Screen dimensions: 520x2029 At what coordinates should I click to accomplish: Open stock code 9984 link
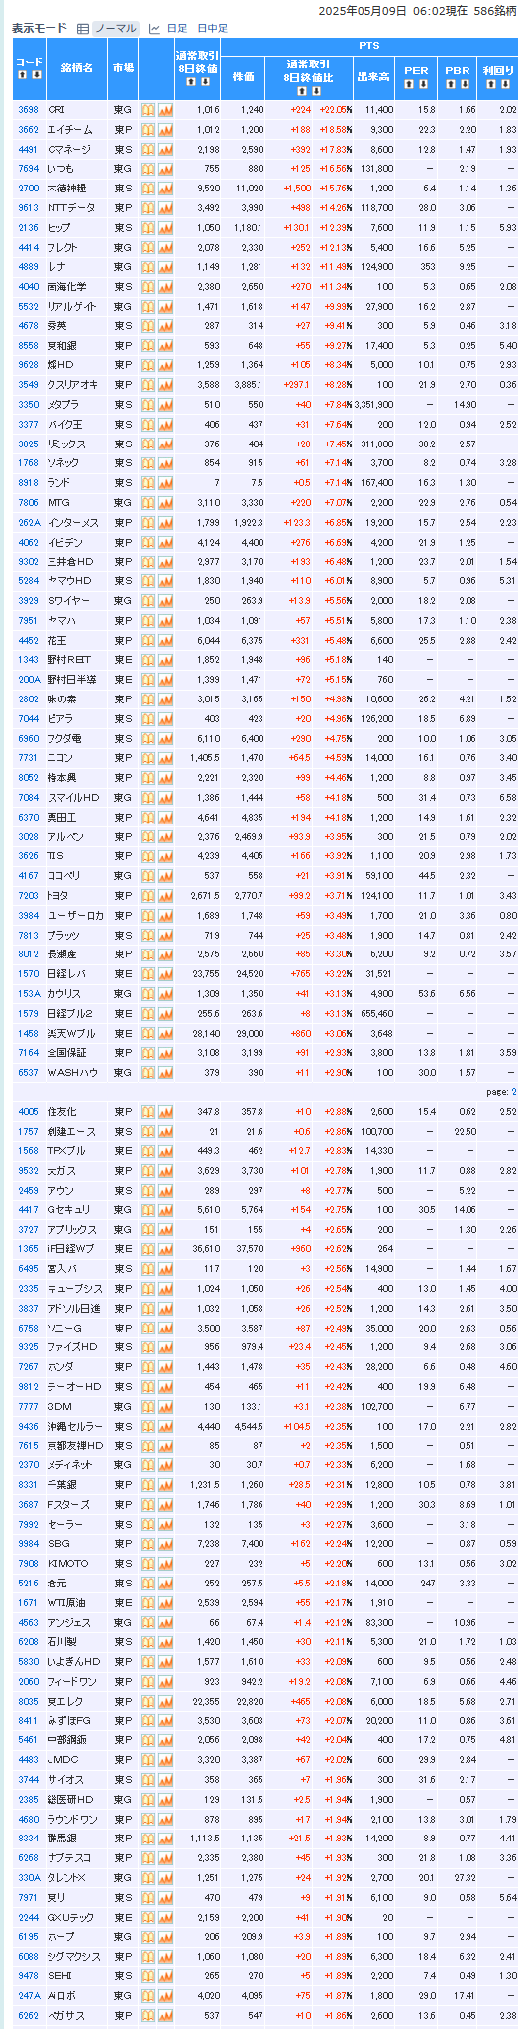click(x=28, y=1543)
